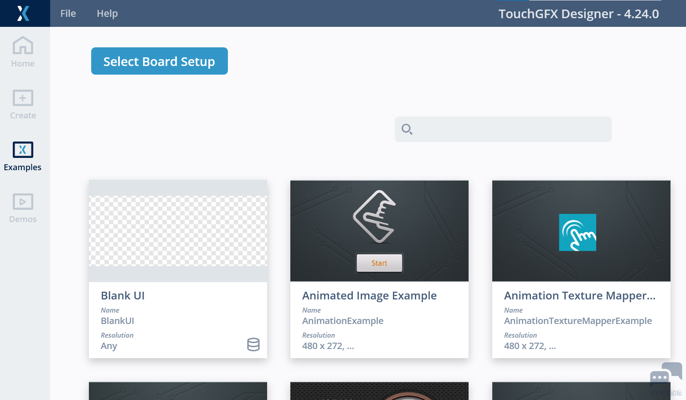686x400 pixels.
Task: Click the Any resolution value
Action: (109, 346)
